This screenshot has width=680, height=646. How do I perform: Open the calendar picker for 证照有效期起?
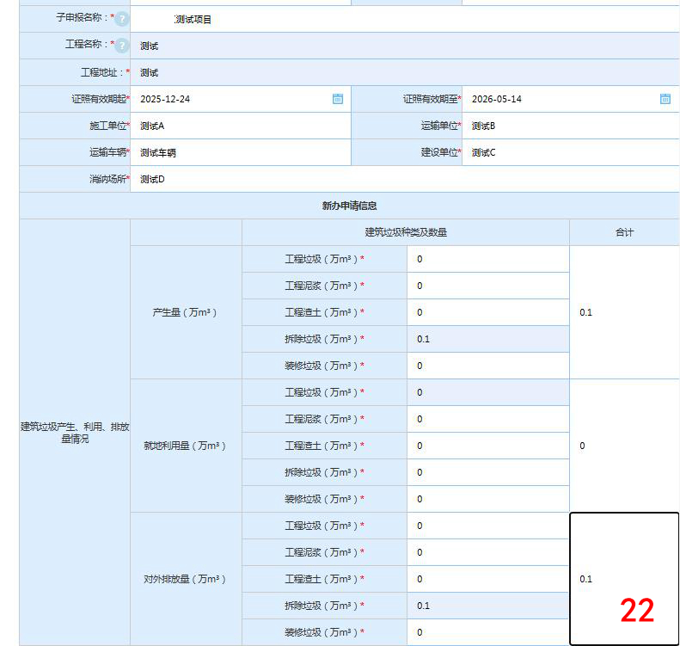[338, 99]
